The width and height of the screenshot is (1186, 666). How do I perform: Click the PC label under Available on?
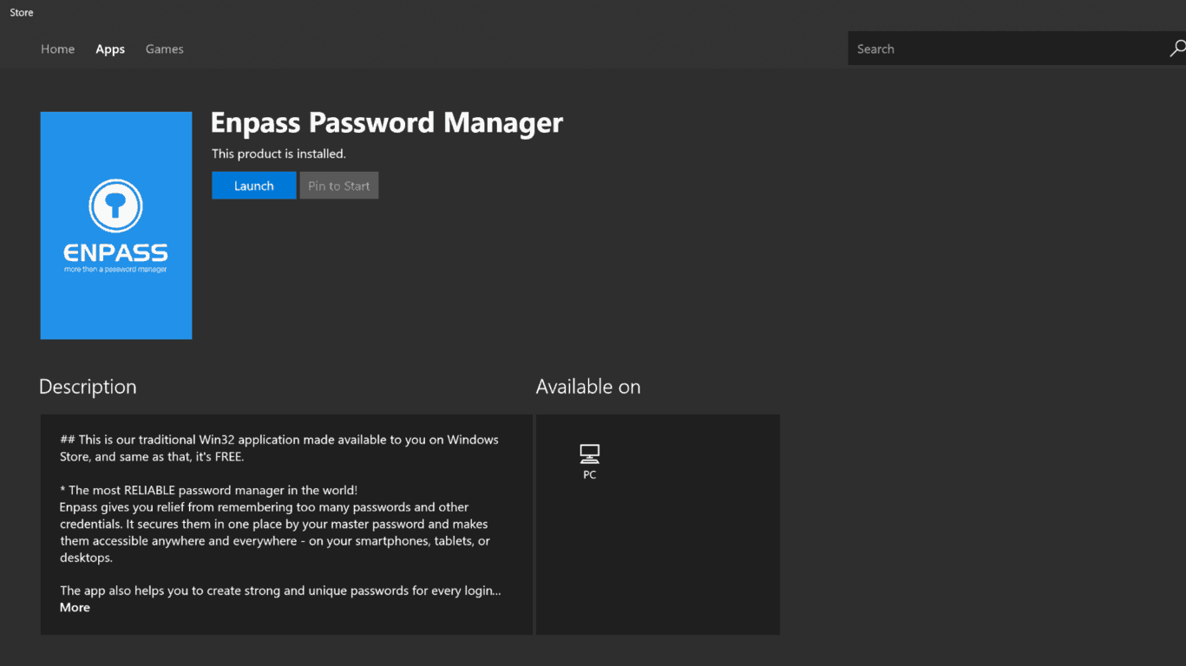(x=590, y=475)
